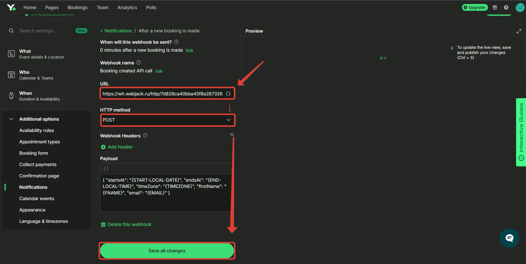Viewport: 526px width, 264px height.
Task: Open the user avatar menu
Action: point(520,7)
